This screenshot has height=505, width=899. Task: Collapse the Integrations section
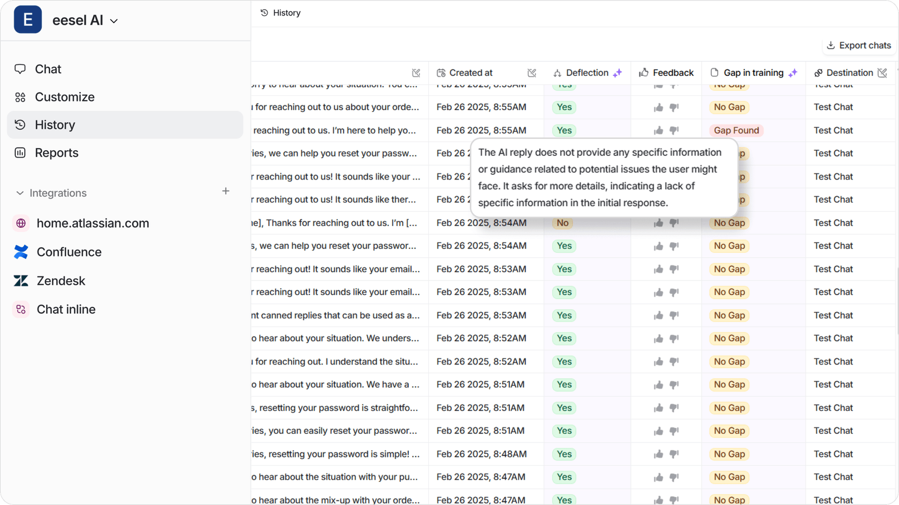pos(20,193)
